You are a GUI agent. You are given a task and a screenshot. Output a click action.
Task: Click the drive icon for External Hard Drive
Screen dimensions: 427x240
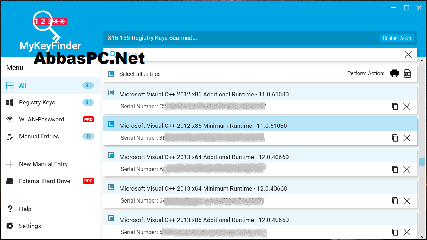[x=10, y=181]
